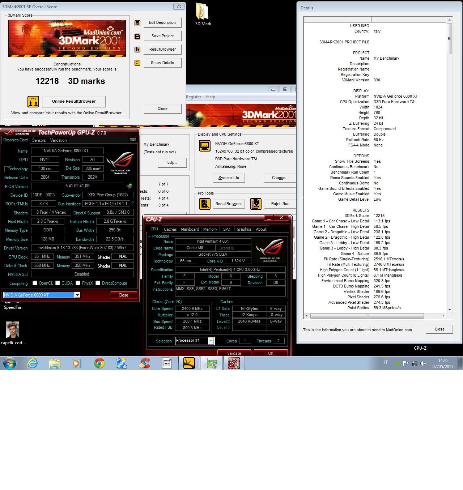Switch to the Mainboard tab in CPU-Z
The image size is (463, 490).
pyautogui.click(x=190, y=229)
